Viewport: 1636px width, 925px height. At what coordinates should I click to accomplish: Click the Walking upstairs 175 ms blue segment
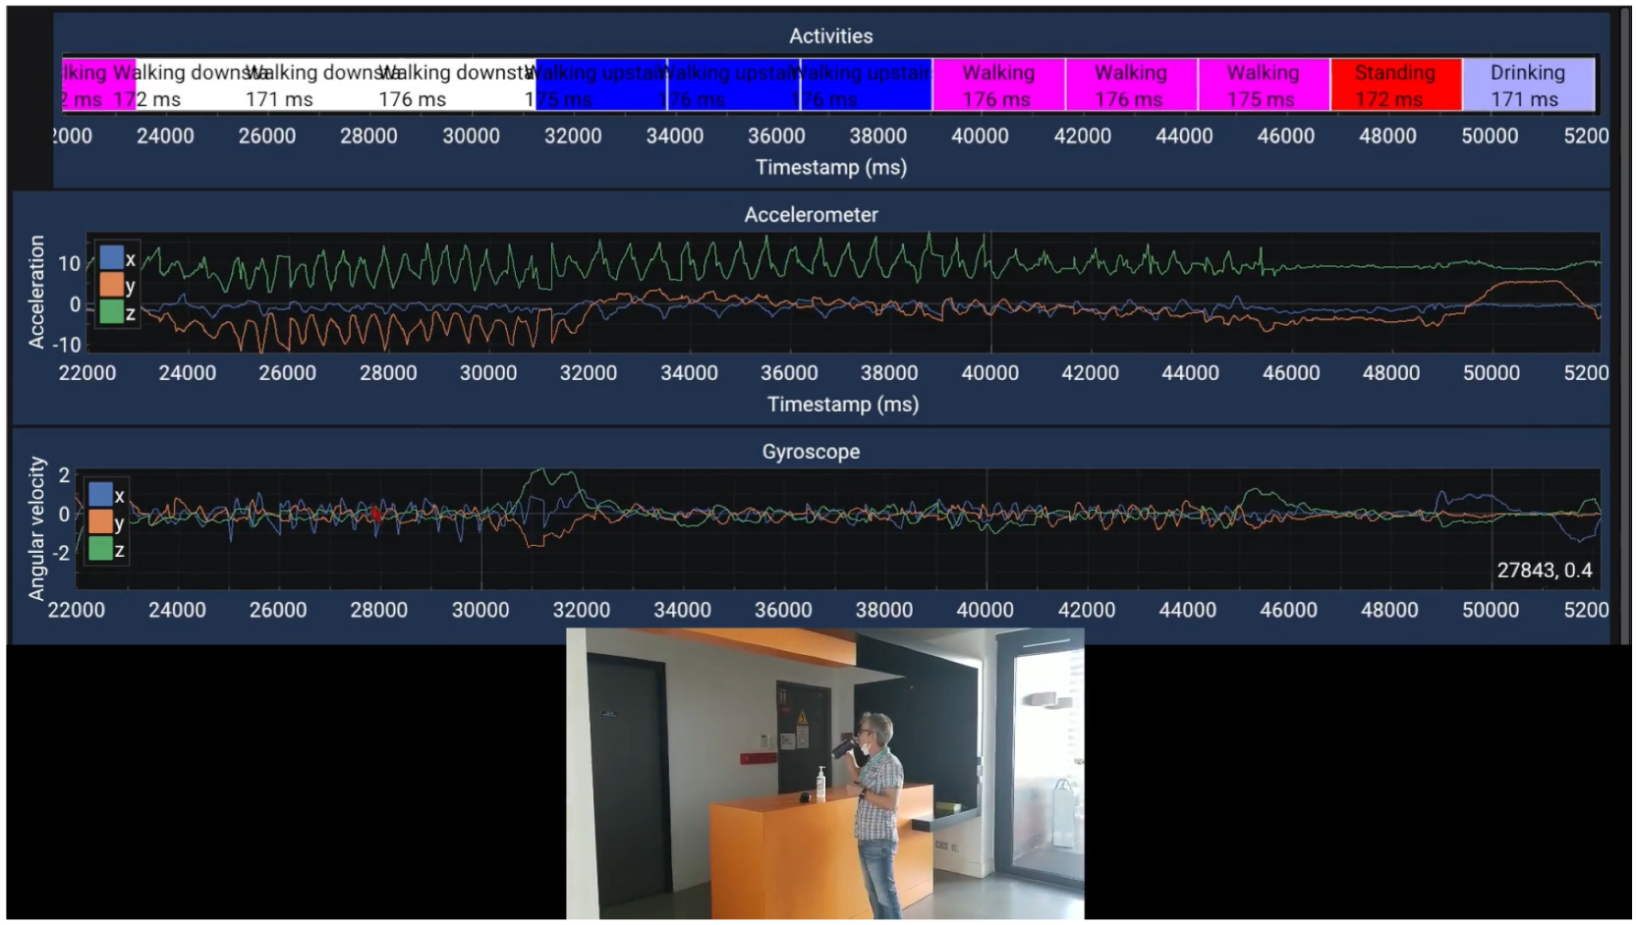pos(600,85)
